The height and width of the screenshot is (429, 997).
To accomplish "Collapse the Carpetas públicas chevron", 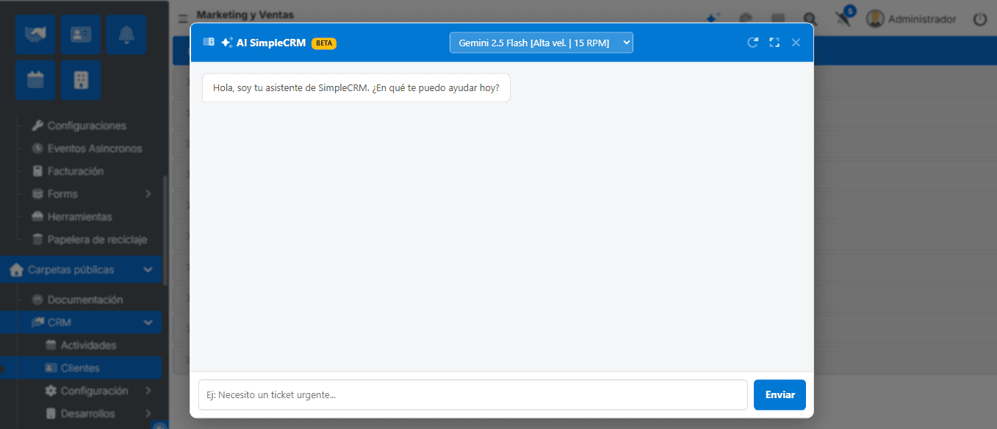I will tap(148, 270).
